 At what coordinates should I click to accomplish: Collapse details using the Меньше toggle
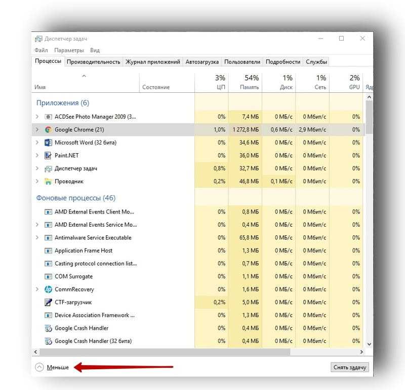[x=52, y=367]
